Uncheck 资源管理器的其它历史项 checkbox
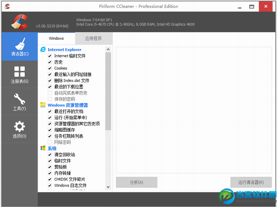This screenshot has height=207, width=277. 50,124
